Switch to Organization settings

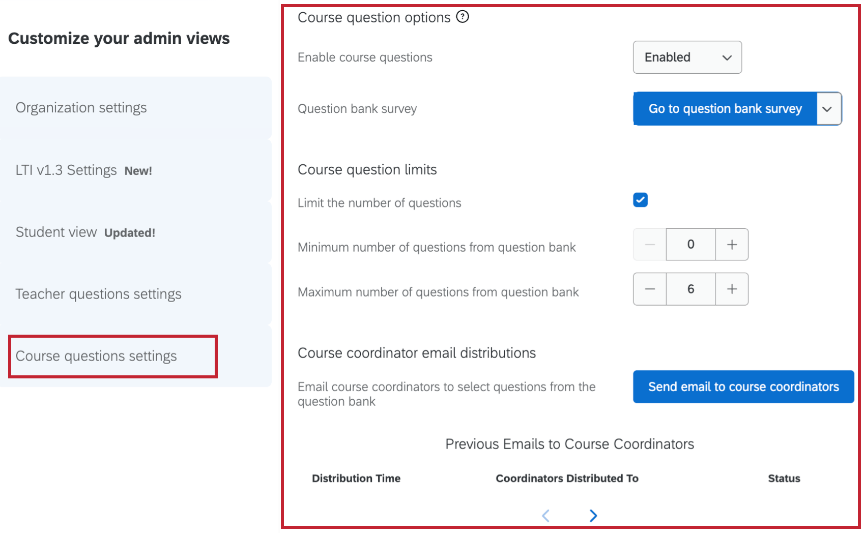click(81, 107)
